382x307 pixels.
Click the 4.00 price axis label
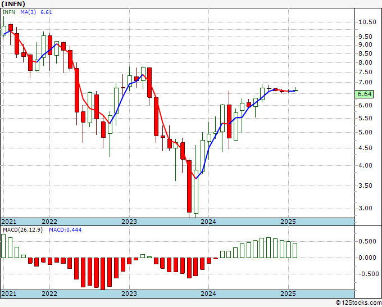(x=365, y=165)
